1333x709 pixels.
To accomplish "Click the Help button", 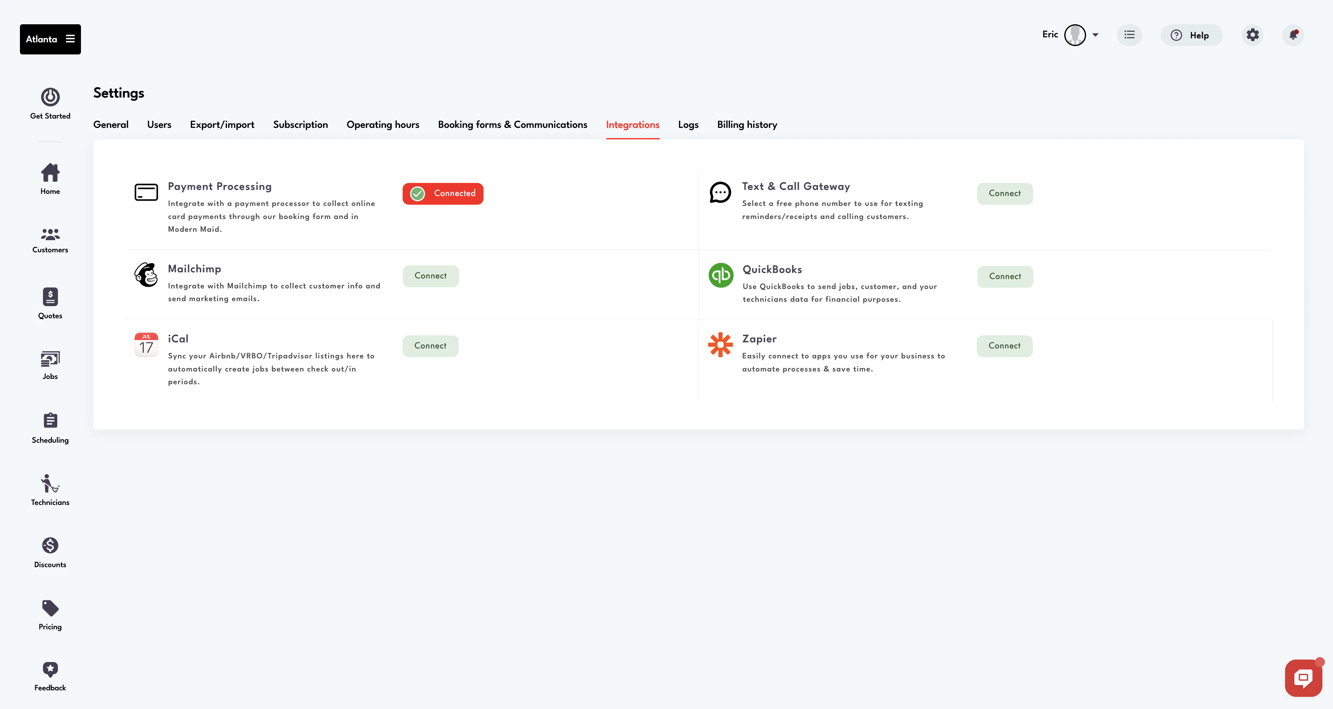I will tap(1192, 35).
